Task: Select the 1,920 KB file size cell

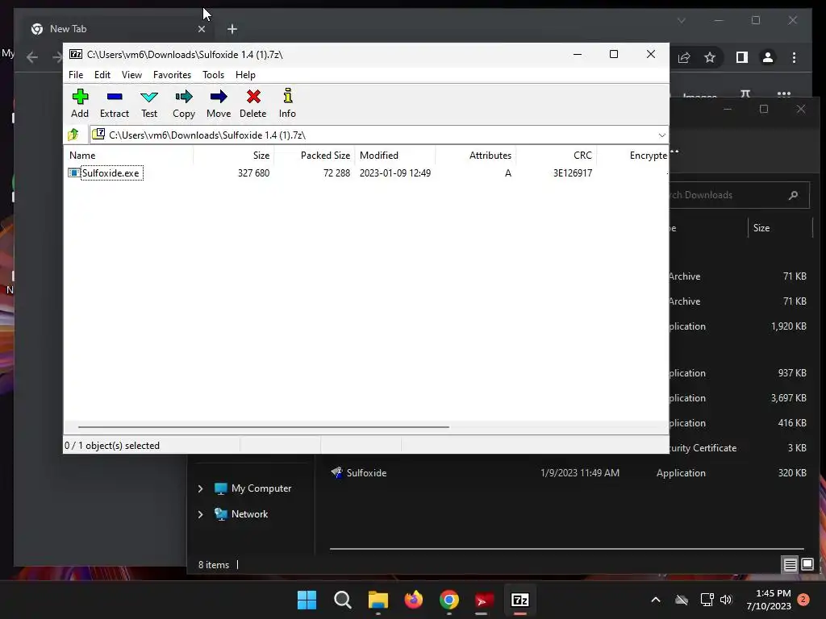Action: pos(789,326)
